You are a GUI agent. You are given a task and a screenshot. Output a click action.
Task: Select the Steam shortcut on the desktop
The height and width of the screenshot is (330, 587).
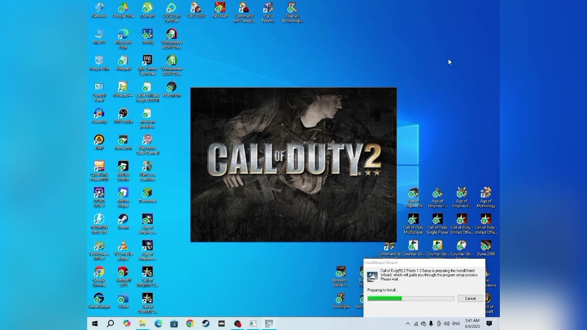(x=123, y=222)
